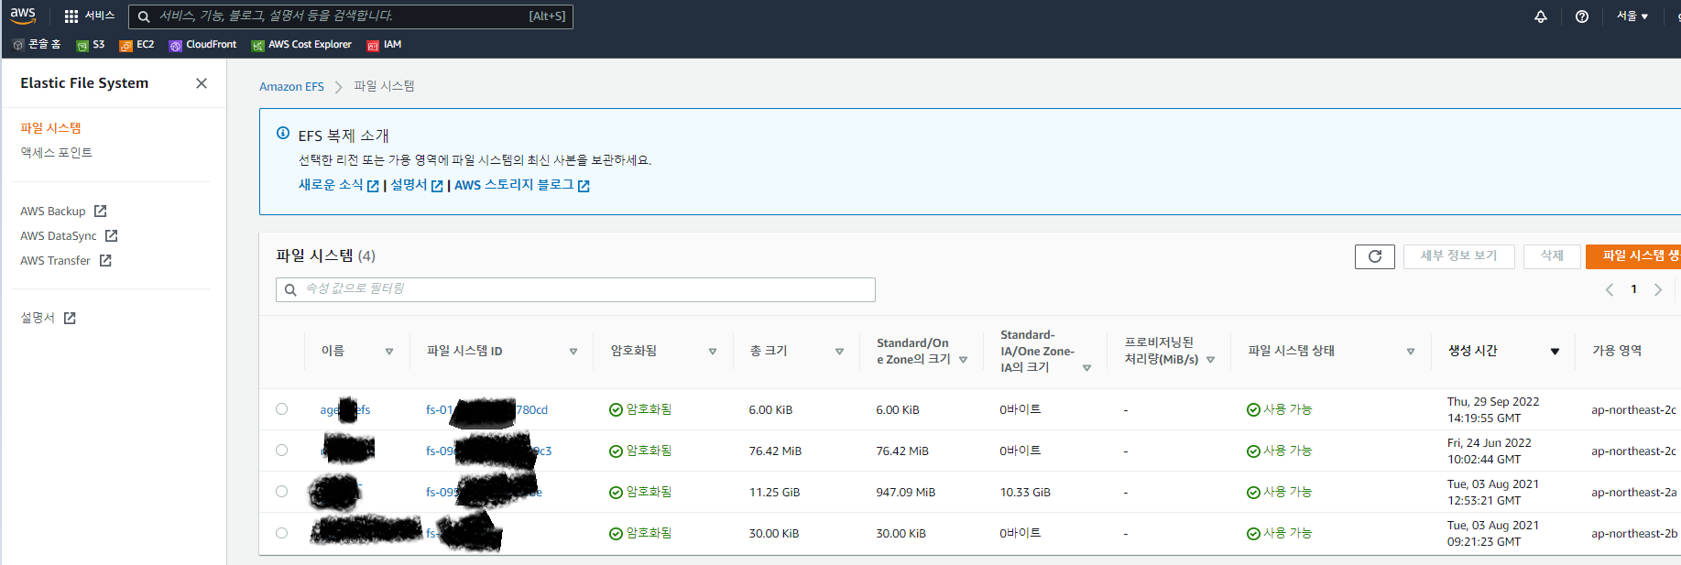
Task: Sort by 이름 column arrow
Action: pos(389,352)
